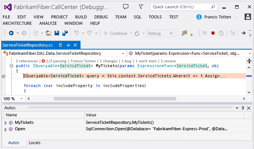Screen dimensions: 254x149
Task: Open the EDIT menu
Action: 22,17
